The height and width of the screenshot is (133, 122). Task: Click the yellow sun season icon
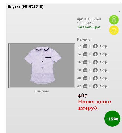(114, 30)
